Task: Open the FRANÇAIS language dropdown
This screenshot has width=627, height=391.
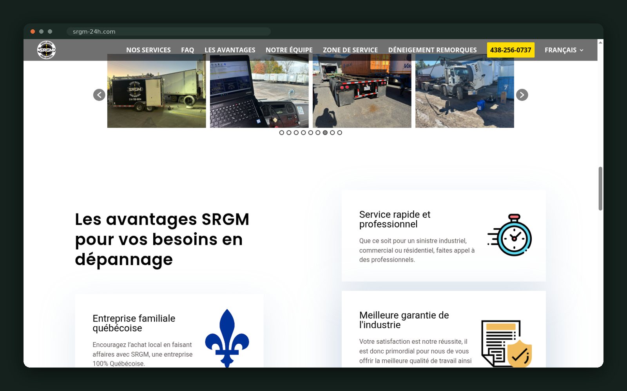Action: click(564, 50)
